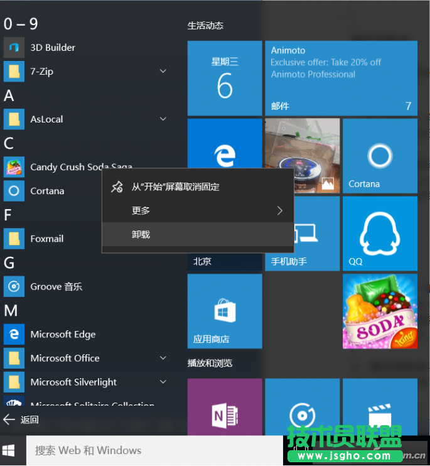This screenshot has width=430, height=466.
Task: Select 卸载 in the context menu
Action: [x=141, y=234]
